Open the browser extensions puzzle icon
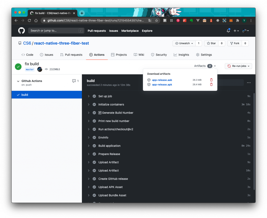This screenshot has height=218, width=267. coord(238,21)
